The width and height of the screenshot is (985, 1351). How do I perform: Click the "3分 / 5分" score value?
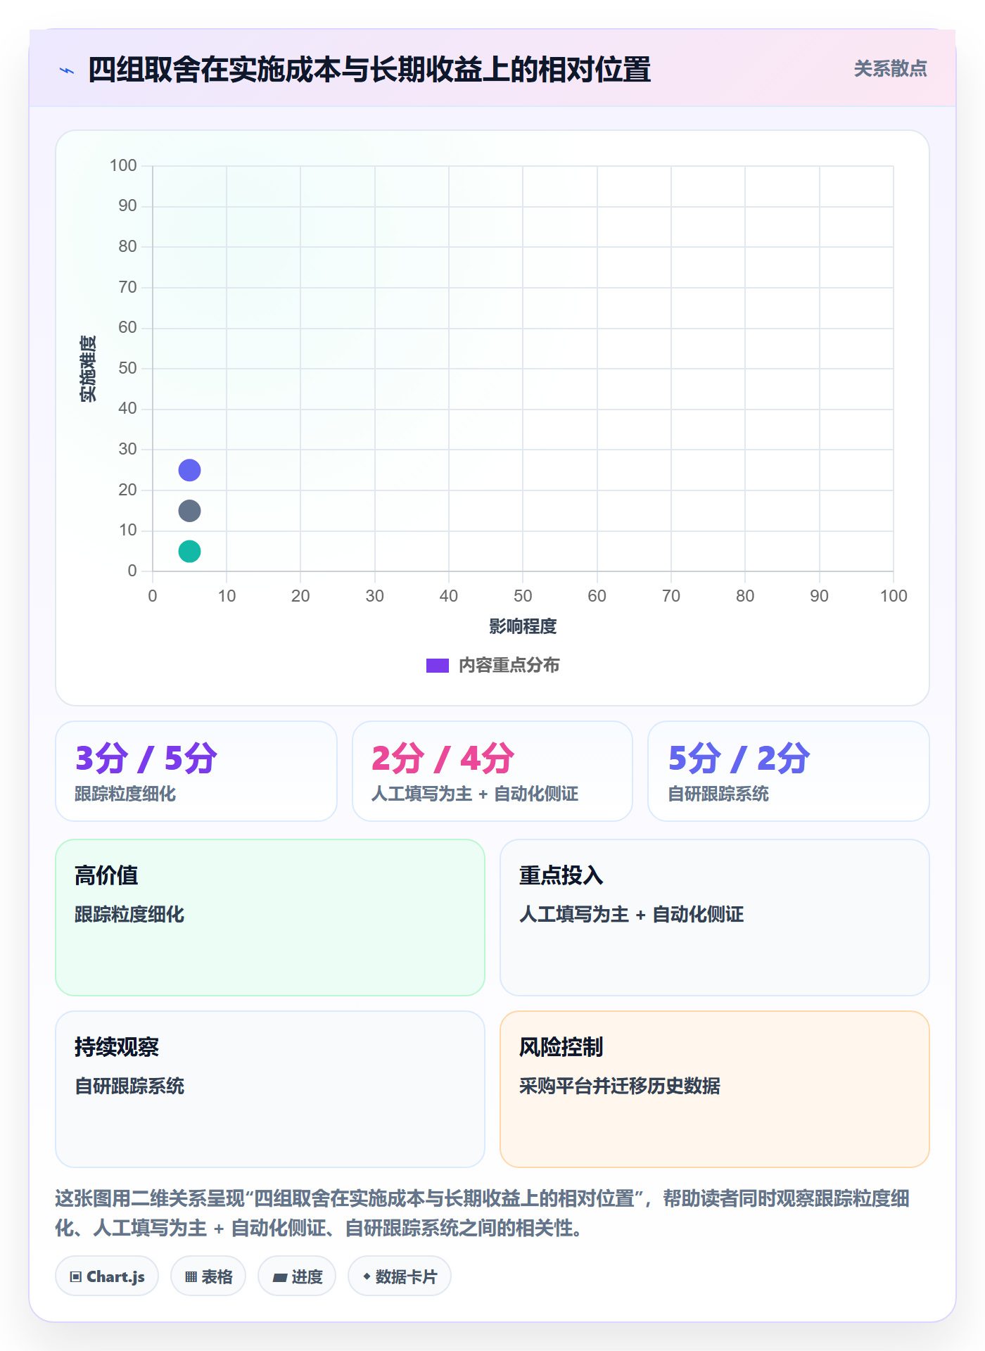(x=146, y=759)
